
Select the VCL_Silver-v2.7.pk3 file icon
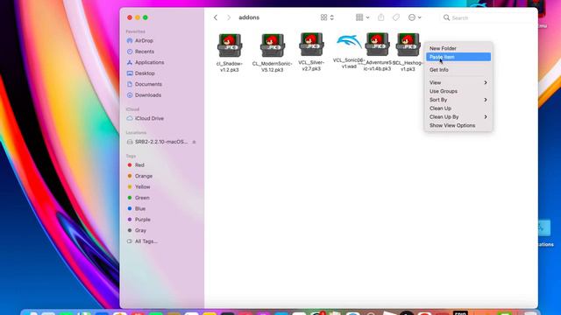tap(311, 45)
